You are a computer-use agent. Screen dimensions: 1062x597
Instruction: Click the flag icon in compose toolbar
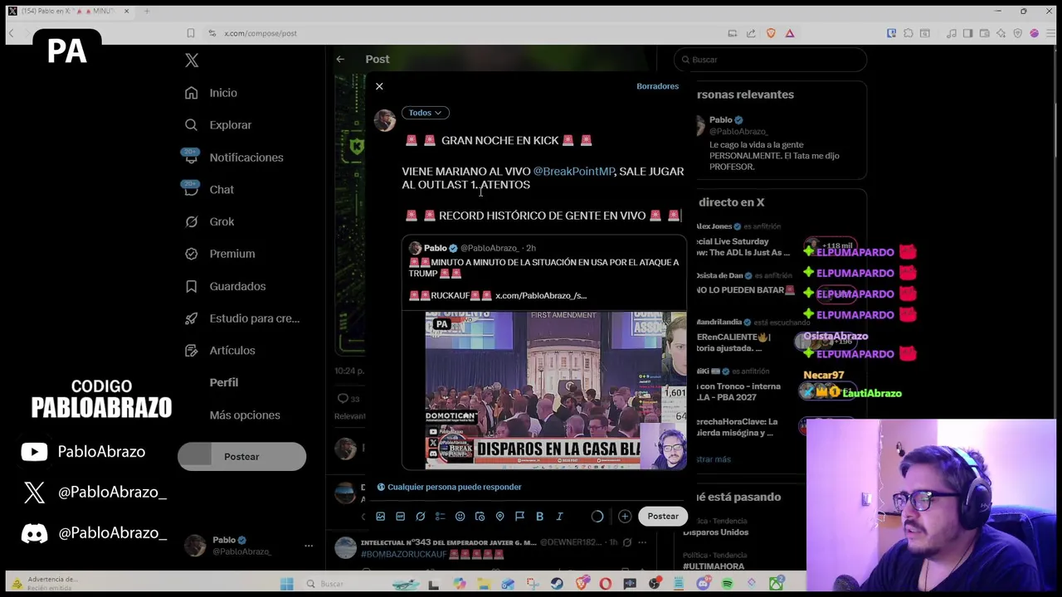(519, 517)
